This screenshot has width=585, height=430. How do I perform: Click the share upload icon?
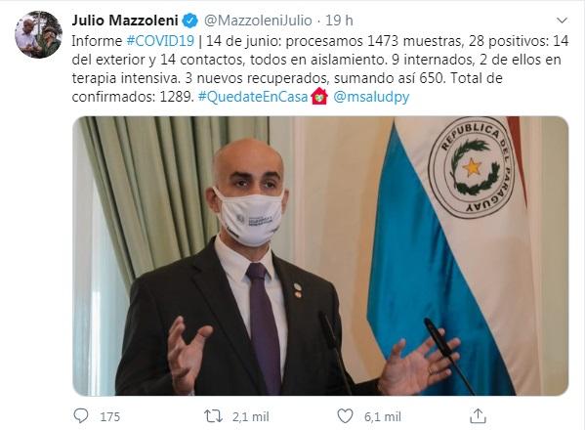click(x=478, y=415)
